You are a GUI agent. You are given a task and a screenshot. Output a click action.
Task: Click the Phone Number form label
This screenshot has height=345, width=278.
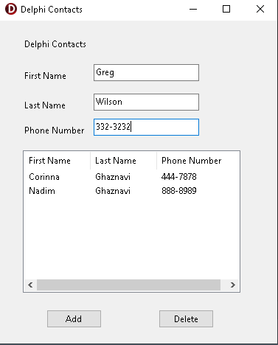tap(55, 130)
